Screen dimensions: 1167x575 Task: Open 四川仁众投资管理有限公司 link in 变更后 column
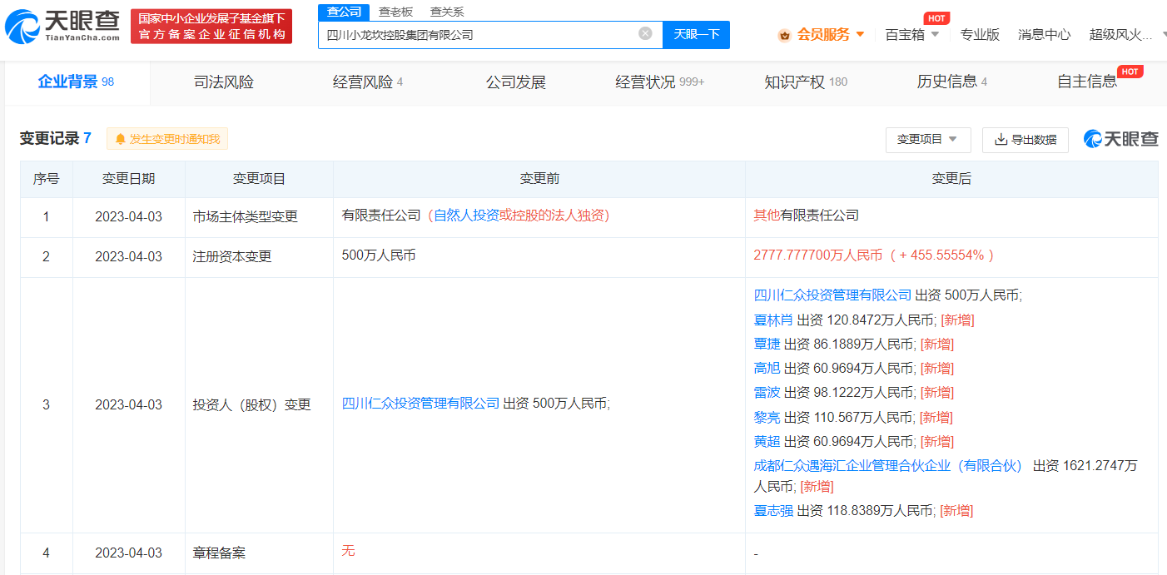click(x=832, y=295)
